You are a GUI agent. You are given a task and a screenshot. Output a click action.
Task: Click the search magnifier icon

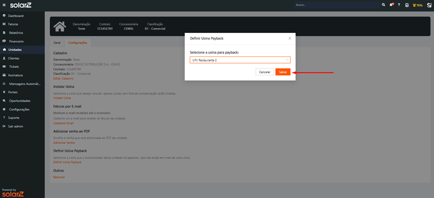(384, 5)
